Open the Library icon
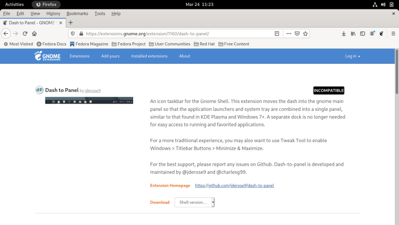Viewport: 399px width, 225px height. tap(353, 33)
